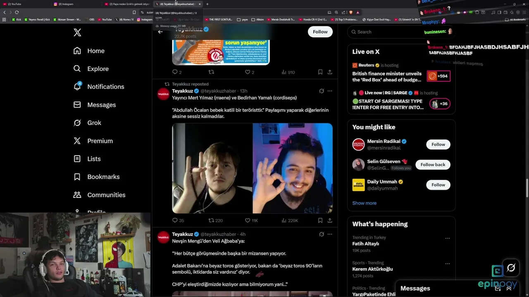529x297 pixels.
Task: Open the yayın bookmarks folder
Action: point(242,19)
